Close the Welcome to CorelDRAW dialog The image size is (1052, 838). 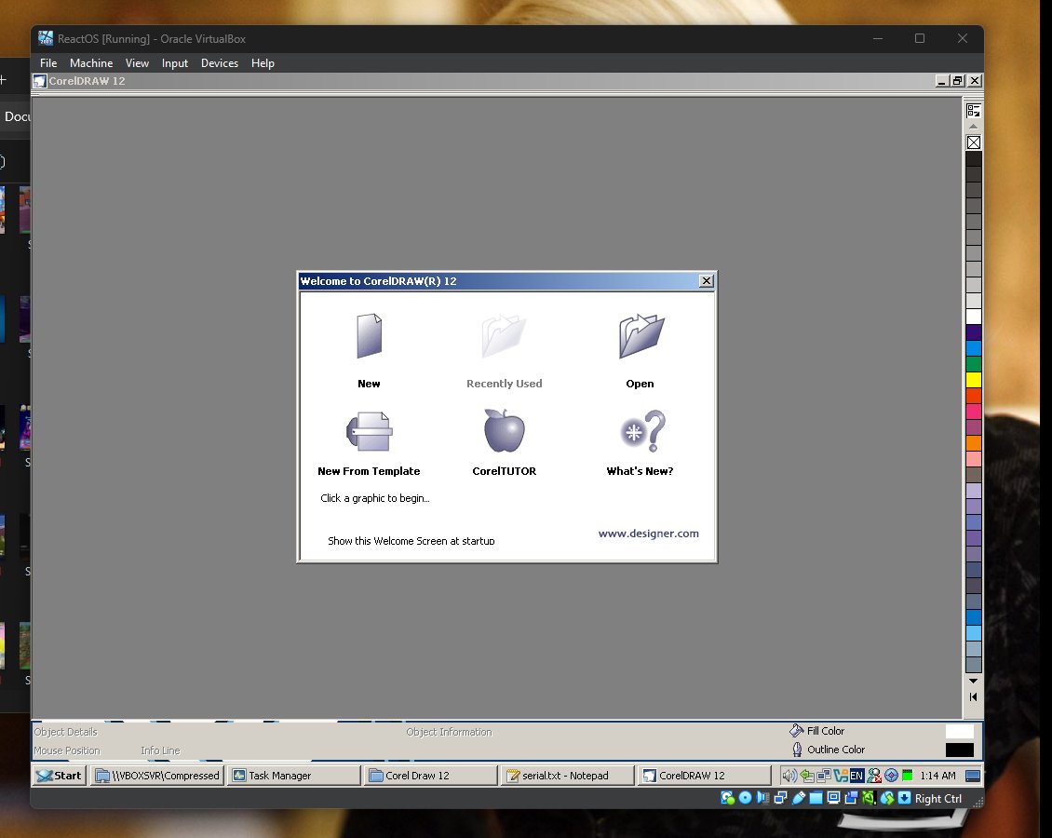pyautogui.click(x=707, y=281)
